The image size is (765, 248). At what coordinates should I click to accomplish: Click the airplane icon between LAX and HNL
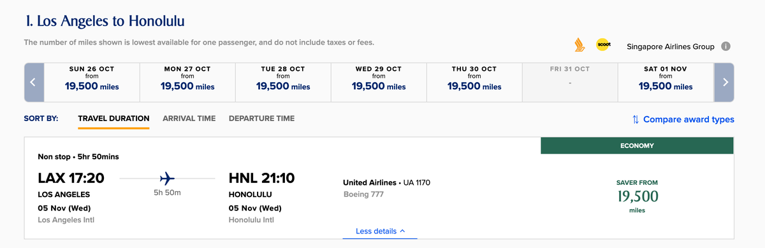tap(168, 178)
